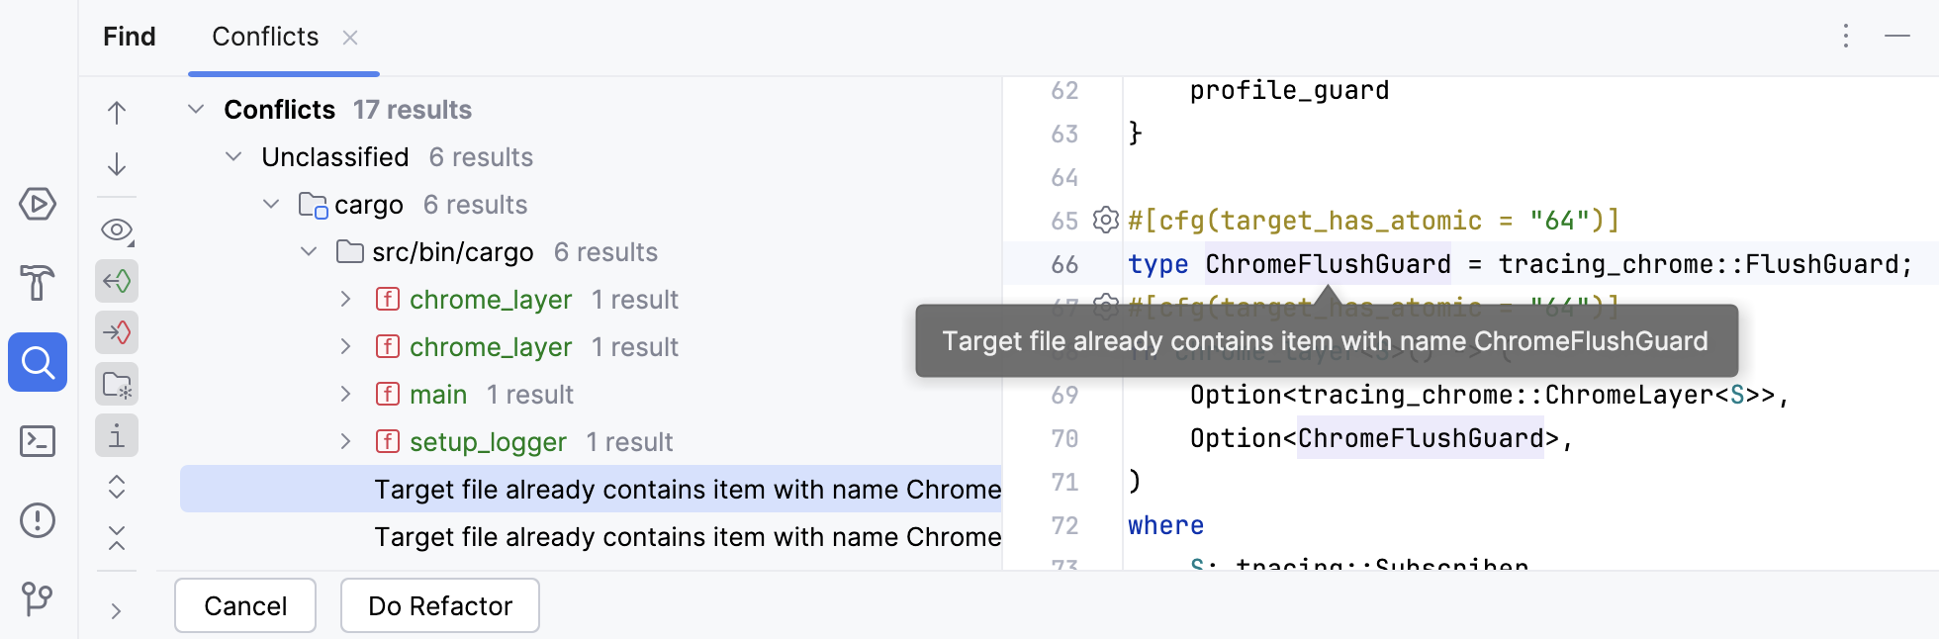Jump to next occurrence with down arrow
This screenshot has height=639, width=1939.
coord(117,164)
